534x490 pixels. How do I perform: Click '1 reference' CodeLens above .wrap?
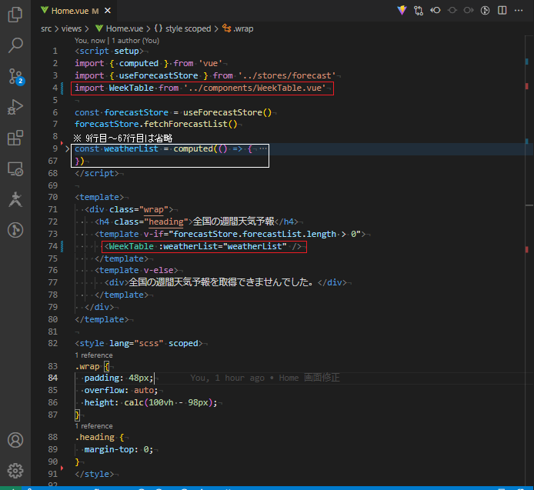coord(94,355)
